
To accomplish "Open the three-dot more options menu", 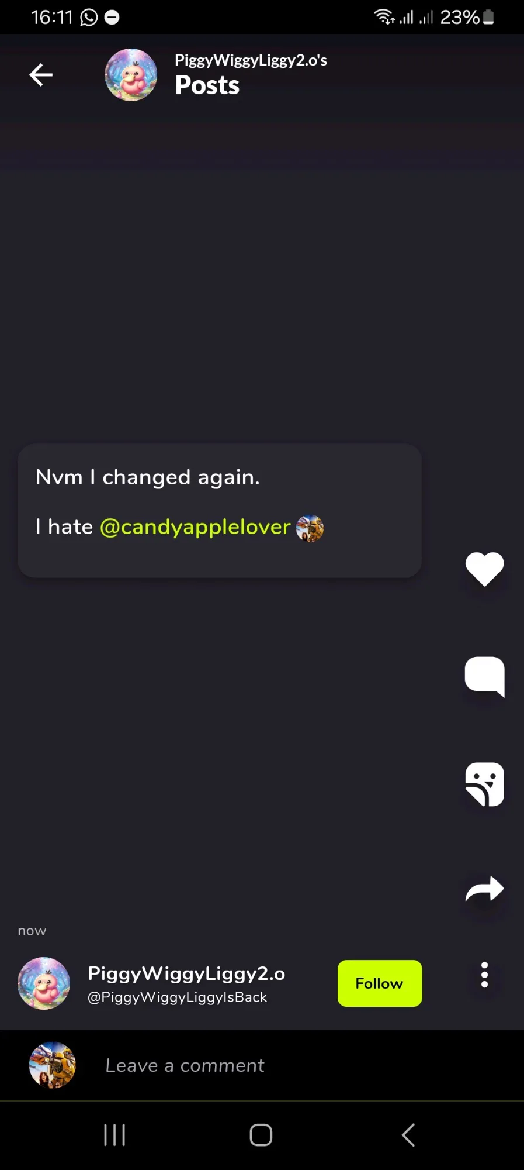I will [x=484, y=975].
